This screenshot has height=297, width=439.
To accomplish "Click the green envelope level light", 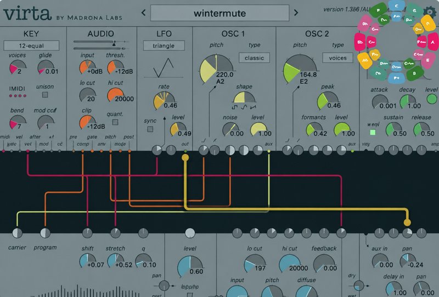I will coord(432,99).
